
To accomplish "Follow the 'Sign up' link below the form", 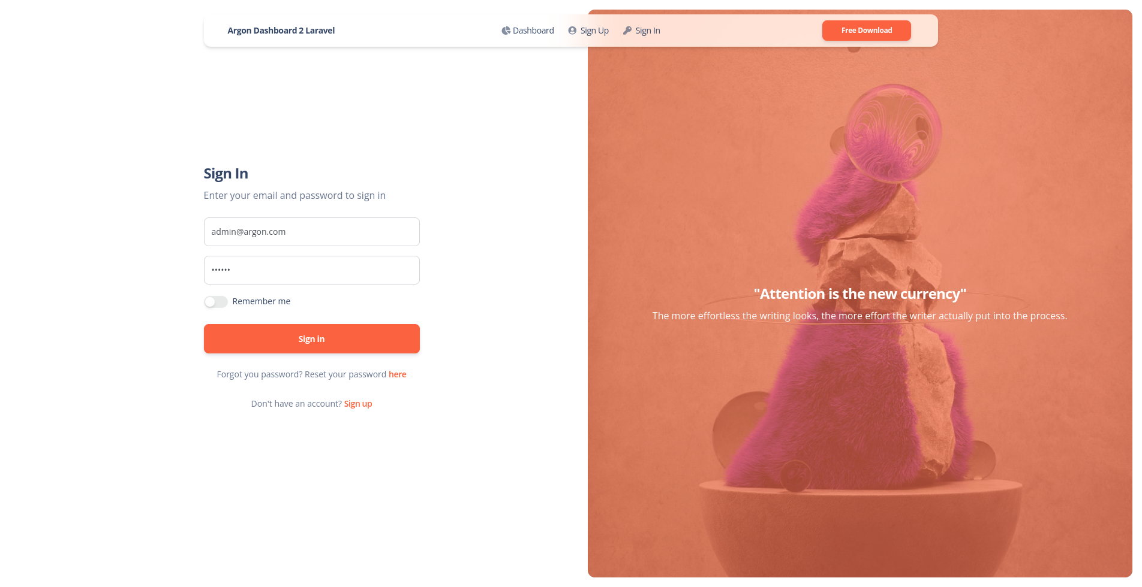I will (358, 404).
